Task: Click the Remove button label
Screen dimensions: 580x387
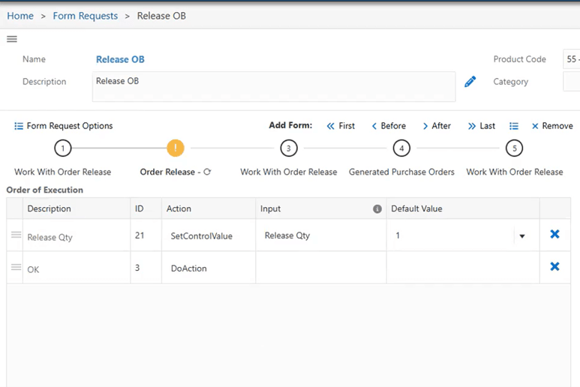Action: 557,126
